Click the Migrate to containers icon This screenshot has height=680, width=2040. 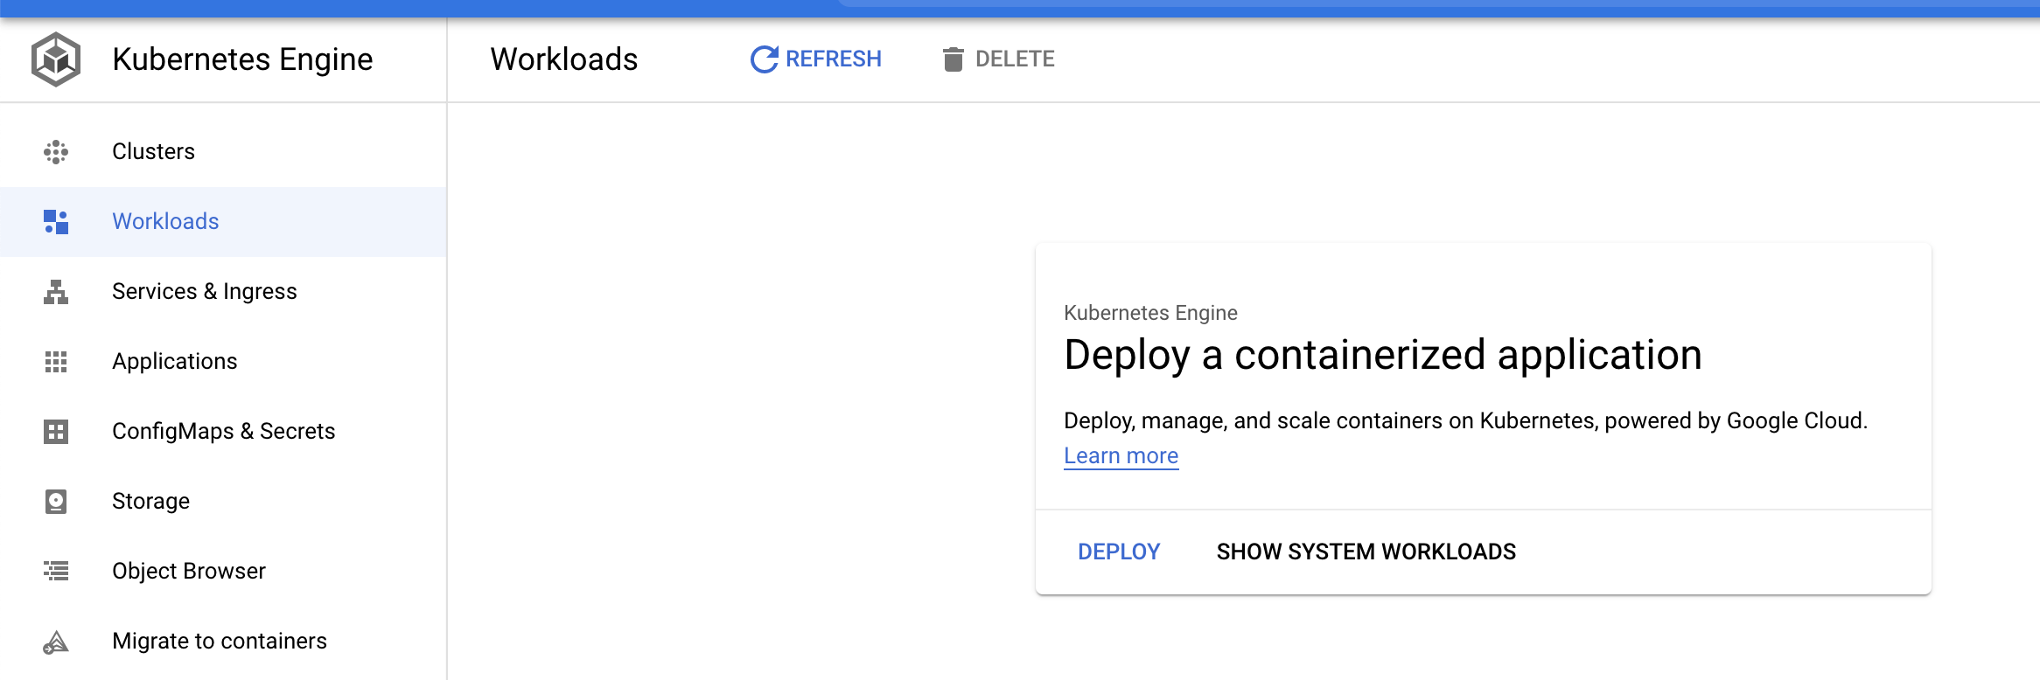point(56,642)
